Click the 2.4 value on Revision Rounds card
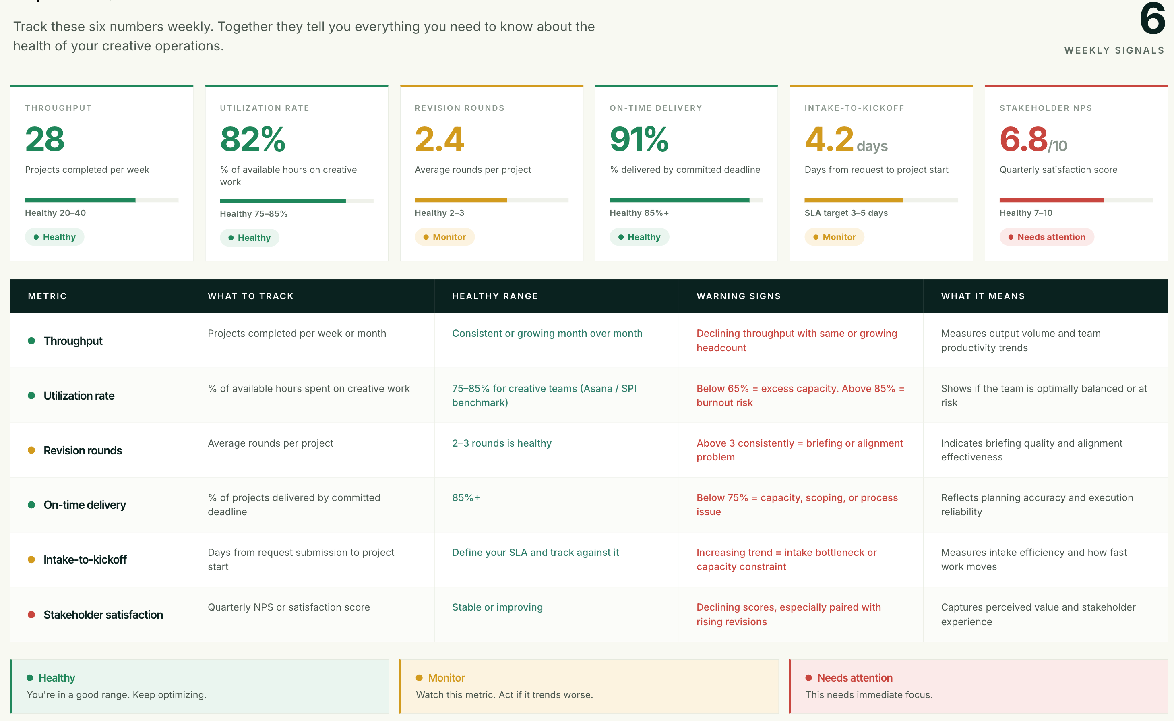 pyautogui.click(x=440, y=139)
